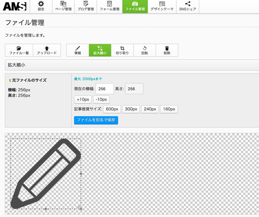Image resolution: width=259 pixels, height=217 pixels.
Task: Go to ページ管理 page management
Action: [63, 6]
